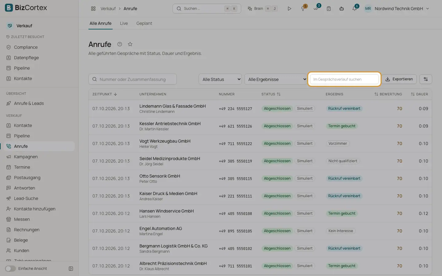Sort by Dauer column header

(x=419, y=94)
